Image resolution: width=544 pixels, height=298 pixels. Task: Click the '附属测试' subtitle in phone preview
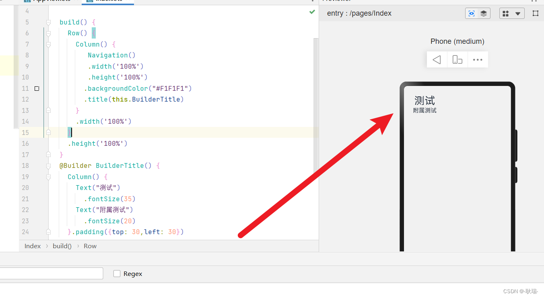425,110
